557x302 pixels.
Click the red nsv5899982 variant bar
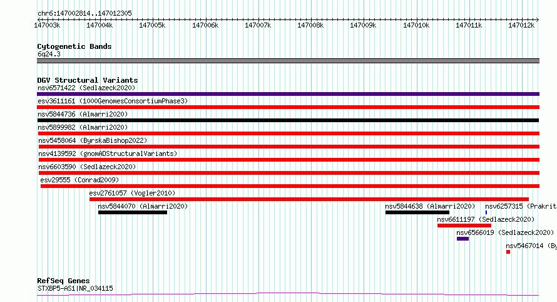pyautogui.click(x=288, y=133)
